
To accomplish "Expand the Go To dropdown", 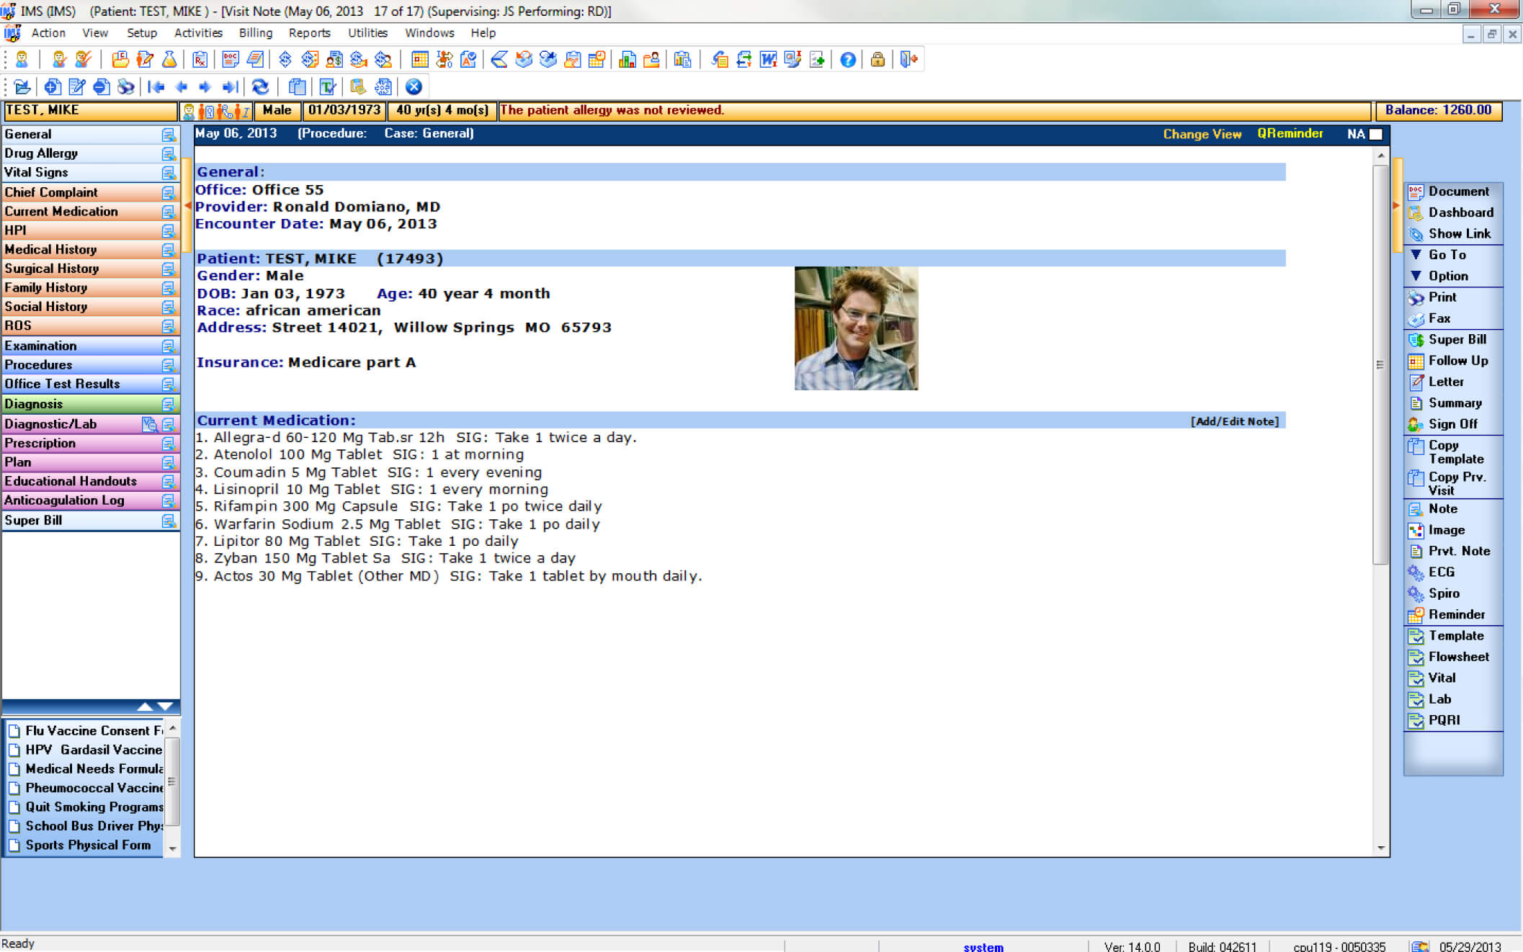I will tap(1446, 254).
